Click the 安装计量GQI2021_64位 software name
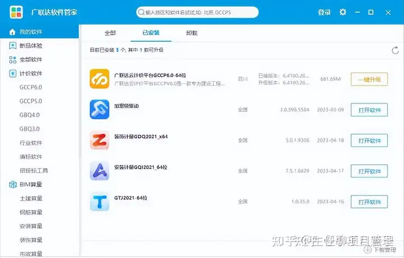The width and height of the screenshot is (404, 258). 141,167
